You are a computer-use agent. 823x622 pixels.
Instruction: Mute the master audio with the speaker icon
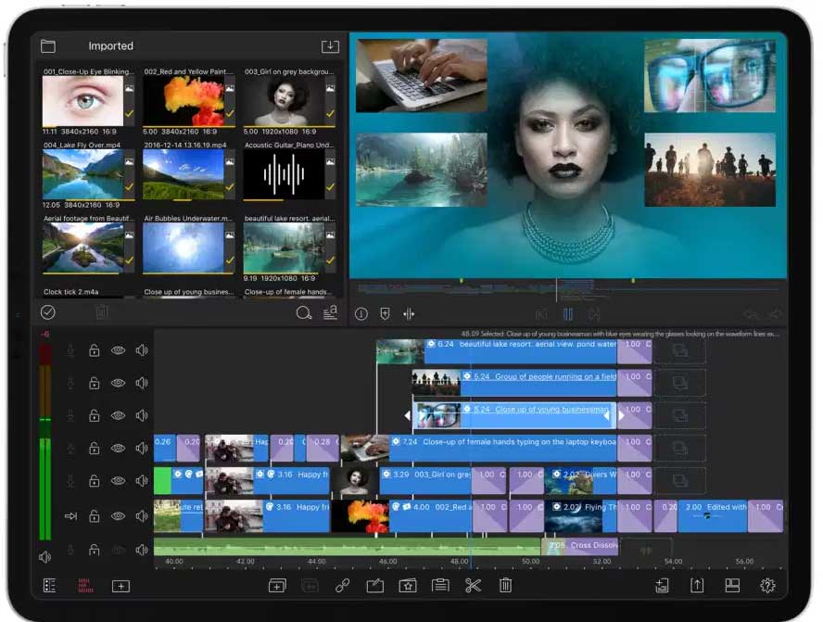(x=43, y=557)
